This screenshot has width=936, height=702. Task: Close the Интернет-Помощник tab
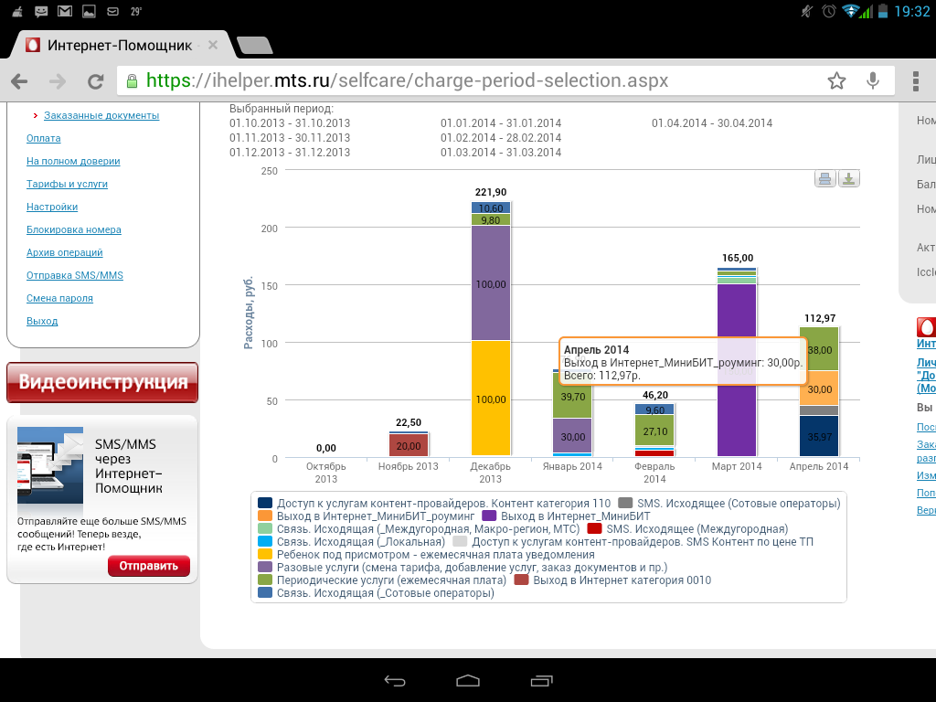pos(212,45)
